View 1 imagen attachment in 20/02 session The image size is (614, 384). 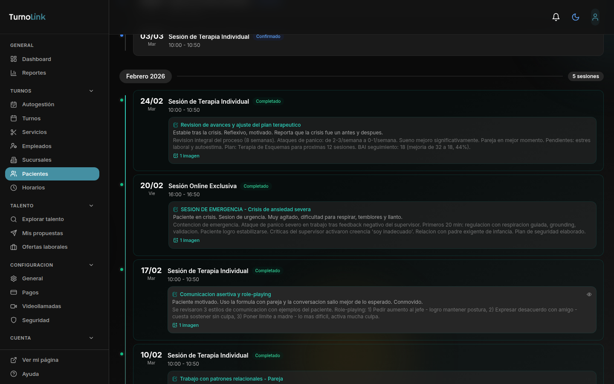[187, 241]
